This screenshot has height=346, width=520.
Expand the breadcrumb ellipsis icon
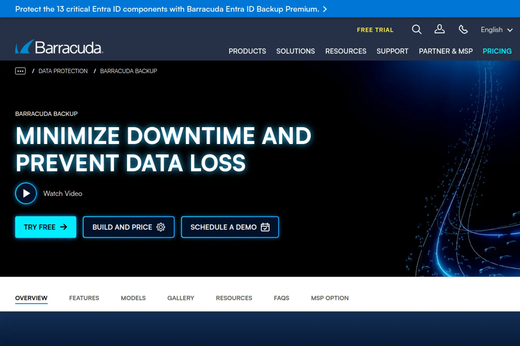[20, 71]
